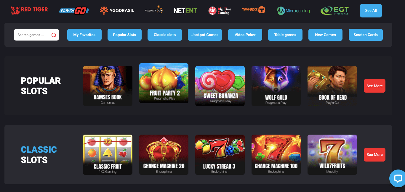The image size is (405, 192).
Task: Focus the Search games input field
Action: click(x=36, y=35)
